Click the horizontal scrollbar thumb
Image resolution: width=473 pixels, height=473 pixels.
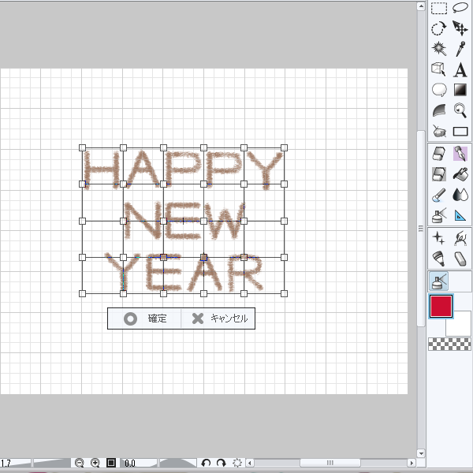tap(330, 463)
